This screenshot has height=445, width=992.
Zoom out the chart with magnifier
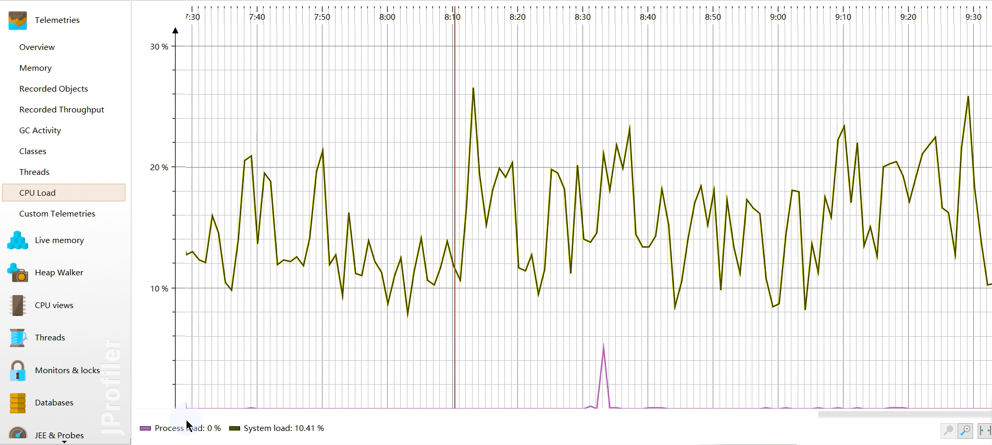[965, 430]
